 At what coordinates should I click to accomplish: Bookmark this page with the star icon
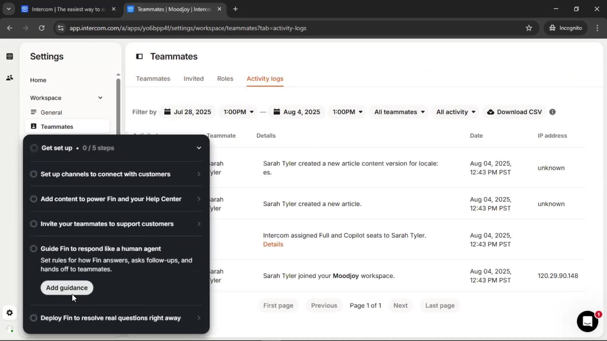529,28
